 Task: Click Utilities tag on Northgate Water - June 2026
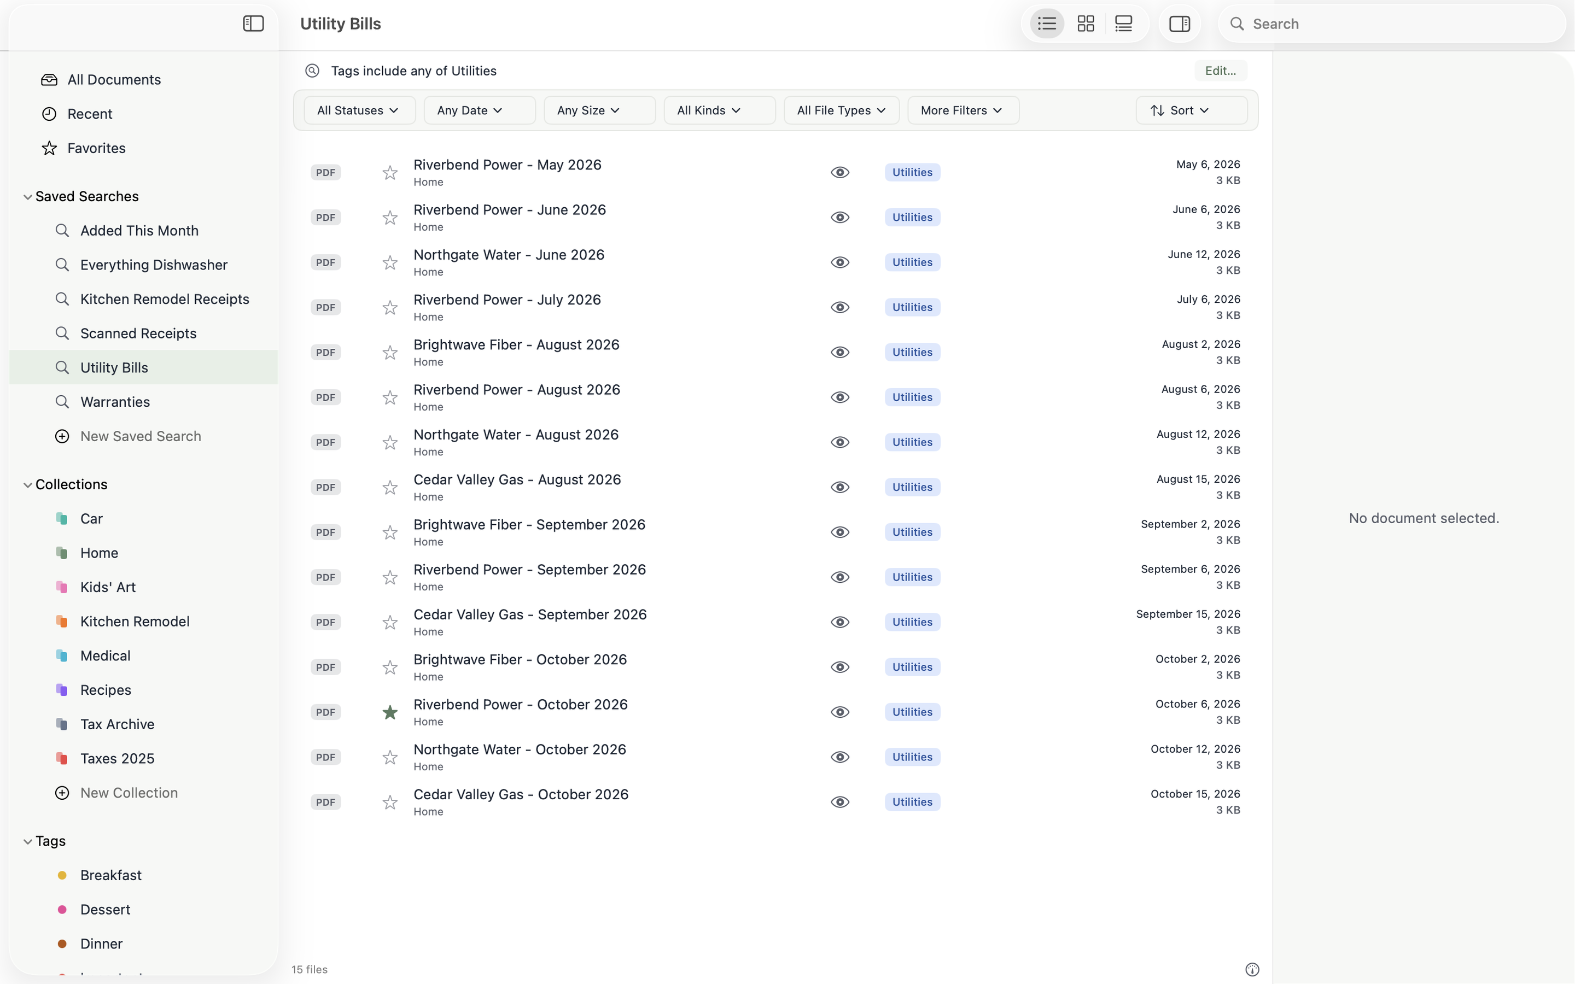[x=912, y=262]
